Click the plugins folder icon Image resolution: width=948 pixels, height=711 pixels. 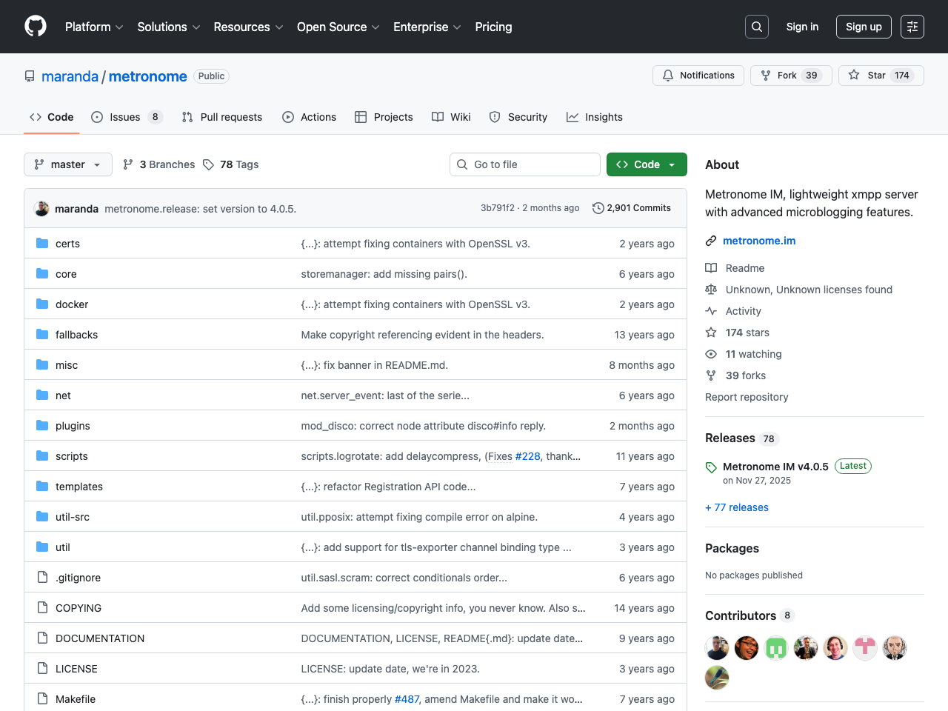pyautogui.click(x=42, y=426)
